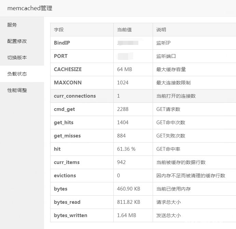Click the 1024 max connections value
Viewport: 236px width, 229px height.
pos(123,83)
